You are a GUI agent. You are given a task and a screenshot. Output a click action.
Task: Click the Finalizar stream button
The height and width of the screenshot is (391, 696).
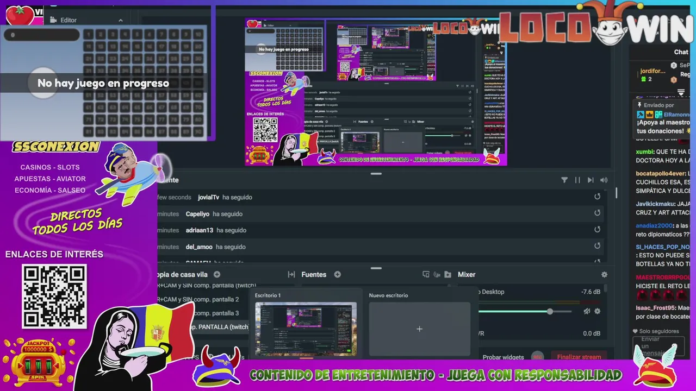579,357
